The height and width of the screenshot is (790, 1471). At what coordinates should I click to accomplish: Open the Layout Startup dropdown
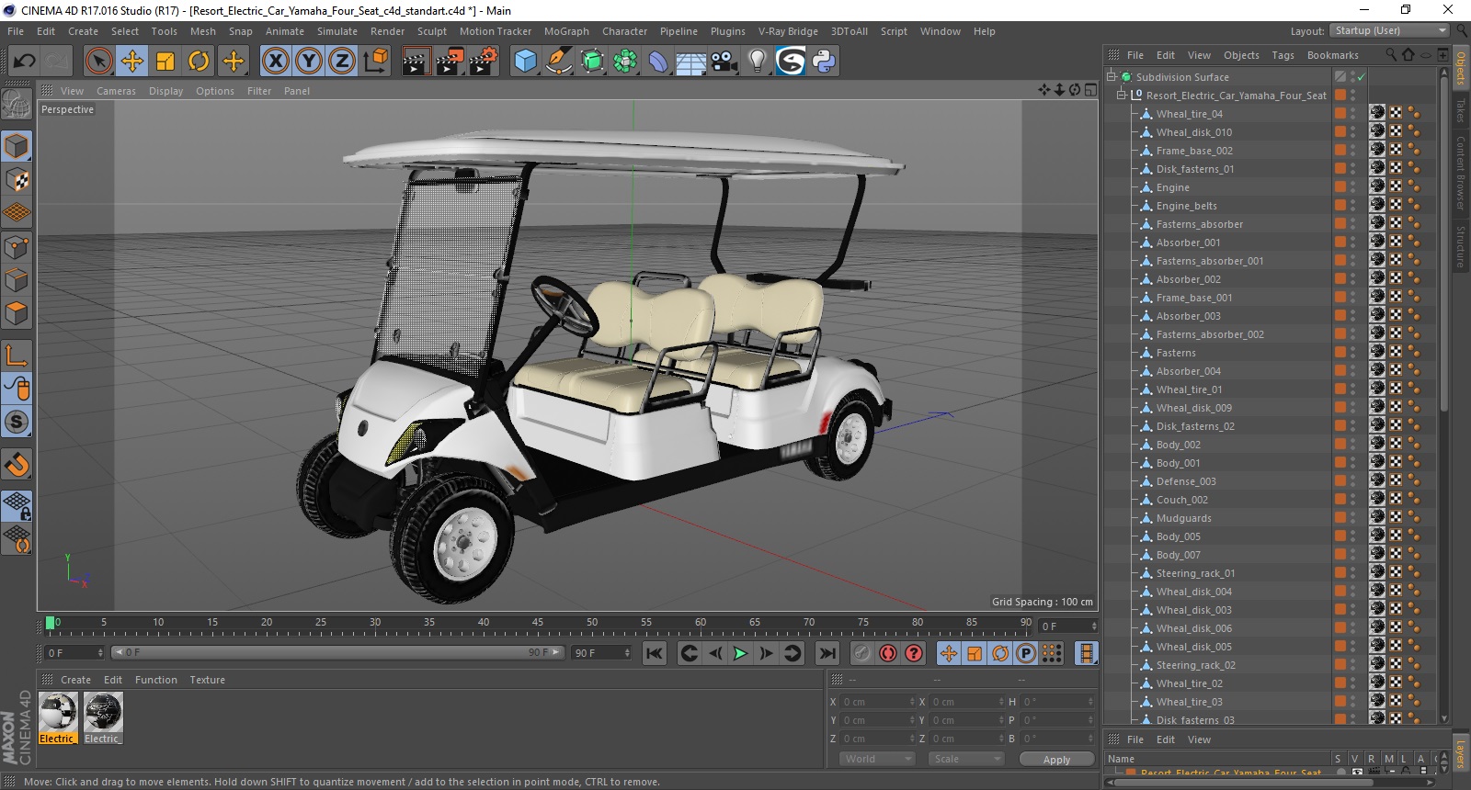coord(1389,30)
